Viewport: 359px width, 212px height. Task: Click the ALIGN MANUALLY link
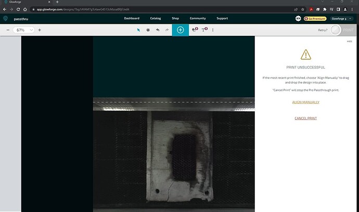[305, 102]
